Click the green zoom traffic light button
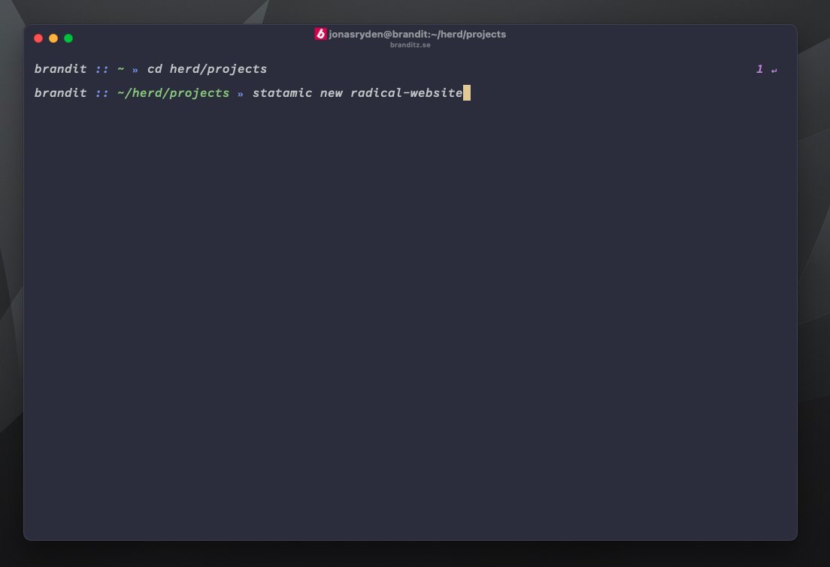The height and width of the screenshot is (567, 830). point(68,38)
